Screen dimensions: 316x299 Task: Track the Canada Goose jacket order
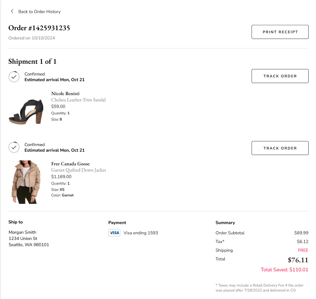click(x=280, y=148)
